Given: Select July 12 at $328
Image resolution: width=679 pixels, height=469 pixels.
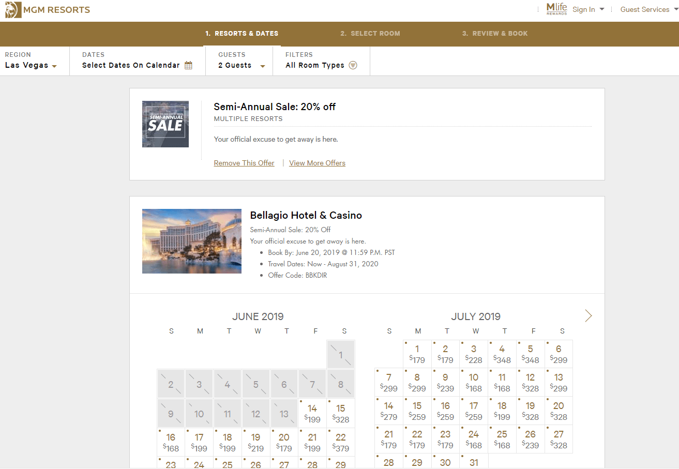Looking at the screenshot, I should 530,382.
